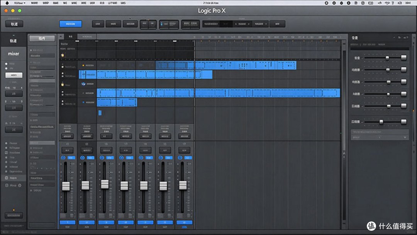Click the 插件 button atop the plugin list
This screenshot has height=235, width=417.
(x=42, y=39)
